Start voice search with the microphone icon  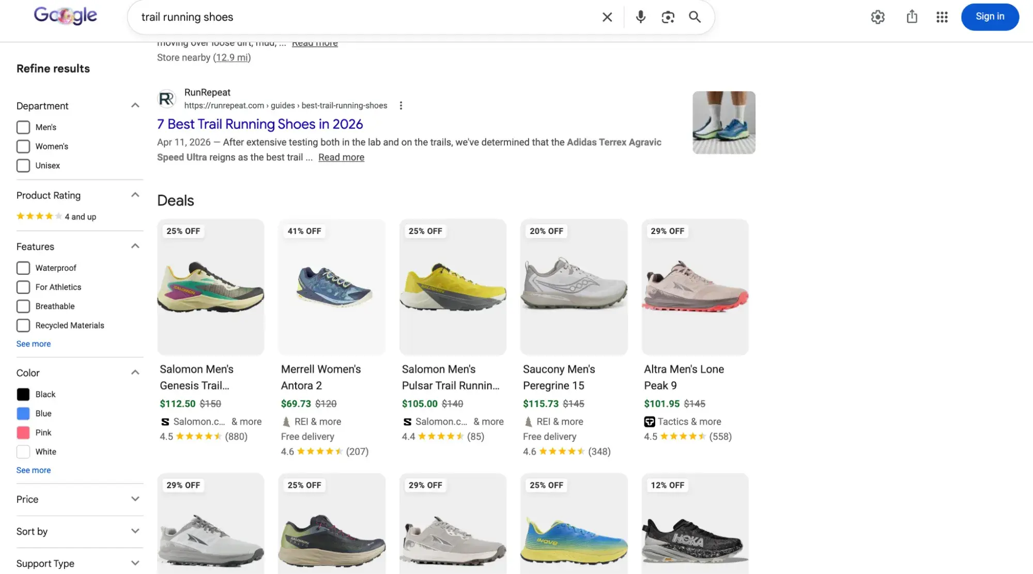click(640, 17)
